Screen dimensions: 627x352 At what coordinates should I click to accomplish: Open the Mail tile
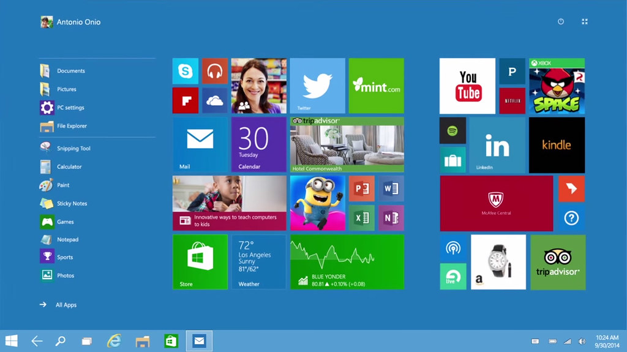click(200, 144)
